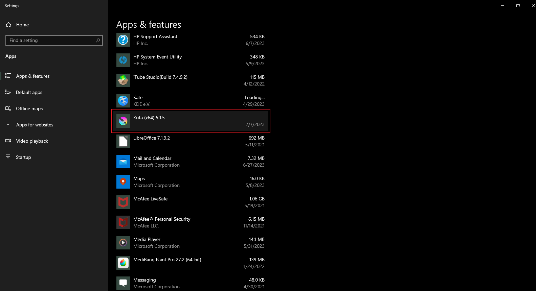This screenshot has width=536, height=291.
Task: Focus the Find a setting search box
Action: coord(54,41)
